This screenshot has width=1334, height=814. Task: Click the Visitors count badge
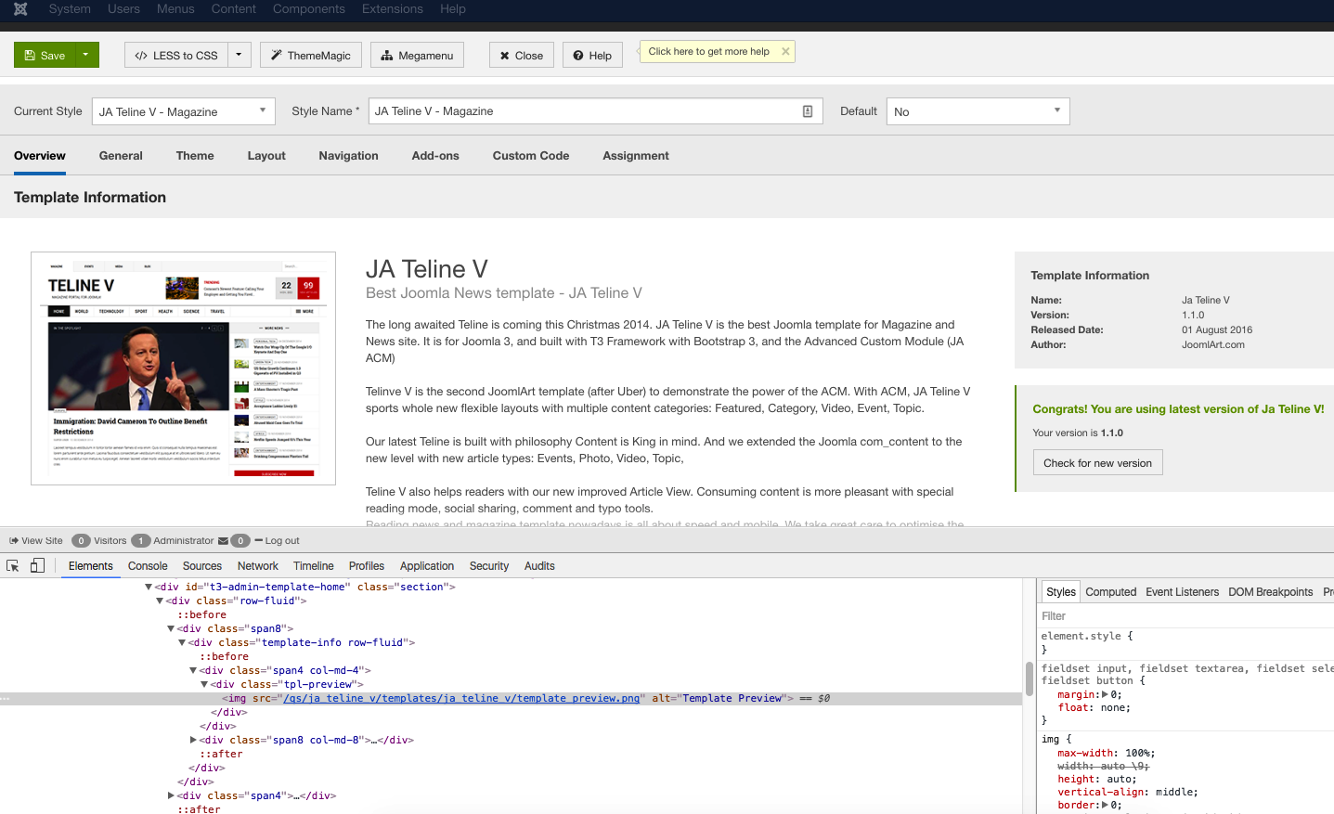(81, 541)
